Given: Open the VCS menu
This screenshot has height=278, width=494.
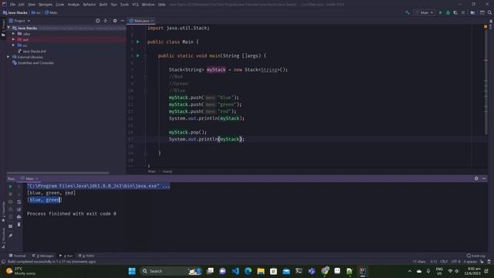Looking at the screenshot, I should tap(135, 5).
